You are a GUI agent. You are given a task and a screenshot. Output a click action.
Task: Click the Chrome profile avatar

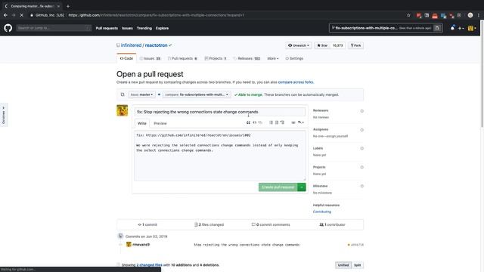[470, 15]
